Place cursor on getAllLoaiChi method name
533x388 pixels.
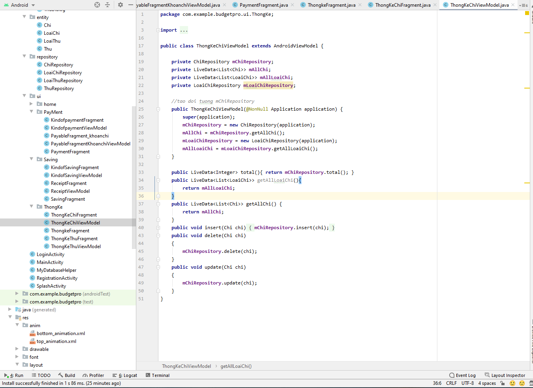tap(275, 180)
